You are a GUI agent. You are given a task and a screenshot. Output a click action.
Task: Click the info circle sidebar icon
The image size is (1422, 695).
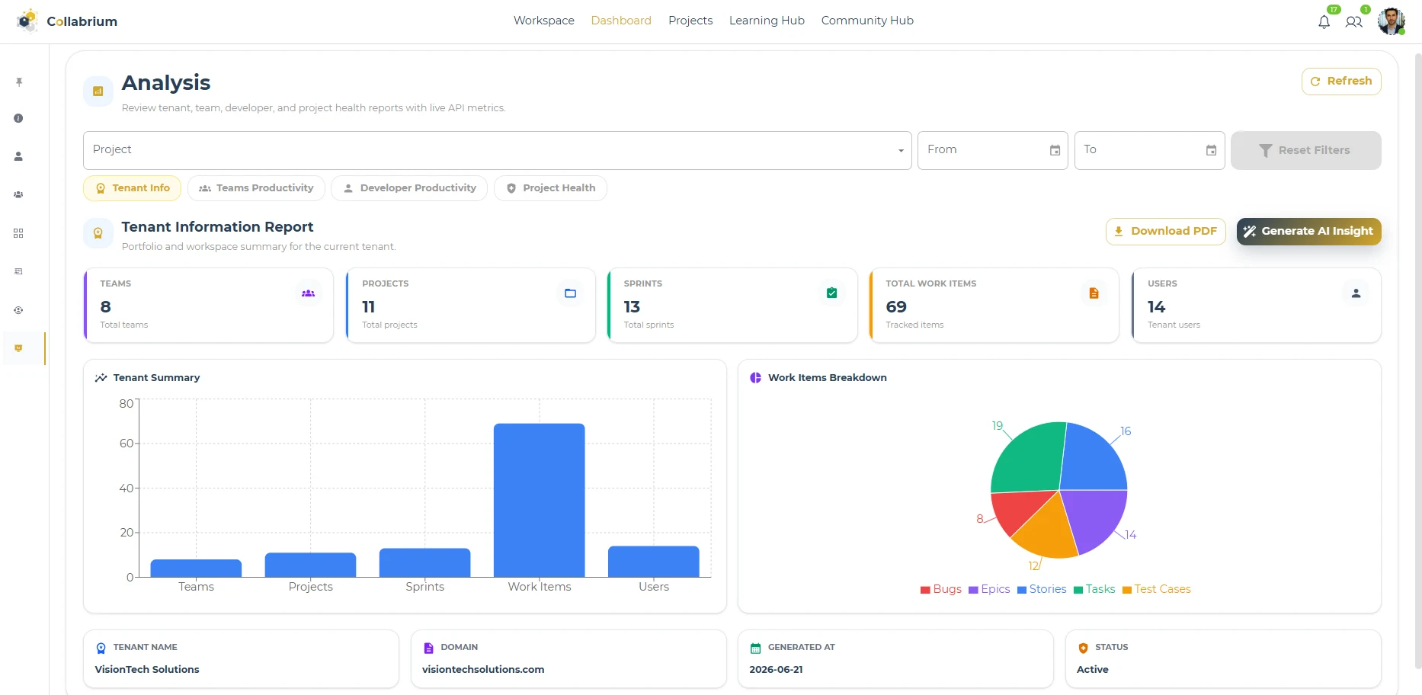(18, 118)
